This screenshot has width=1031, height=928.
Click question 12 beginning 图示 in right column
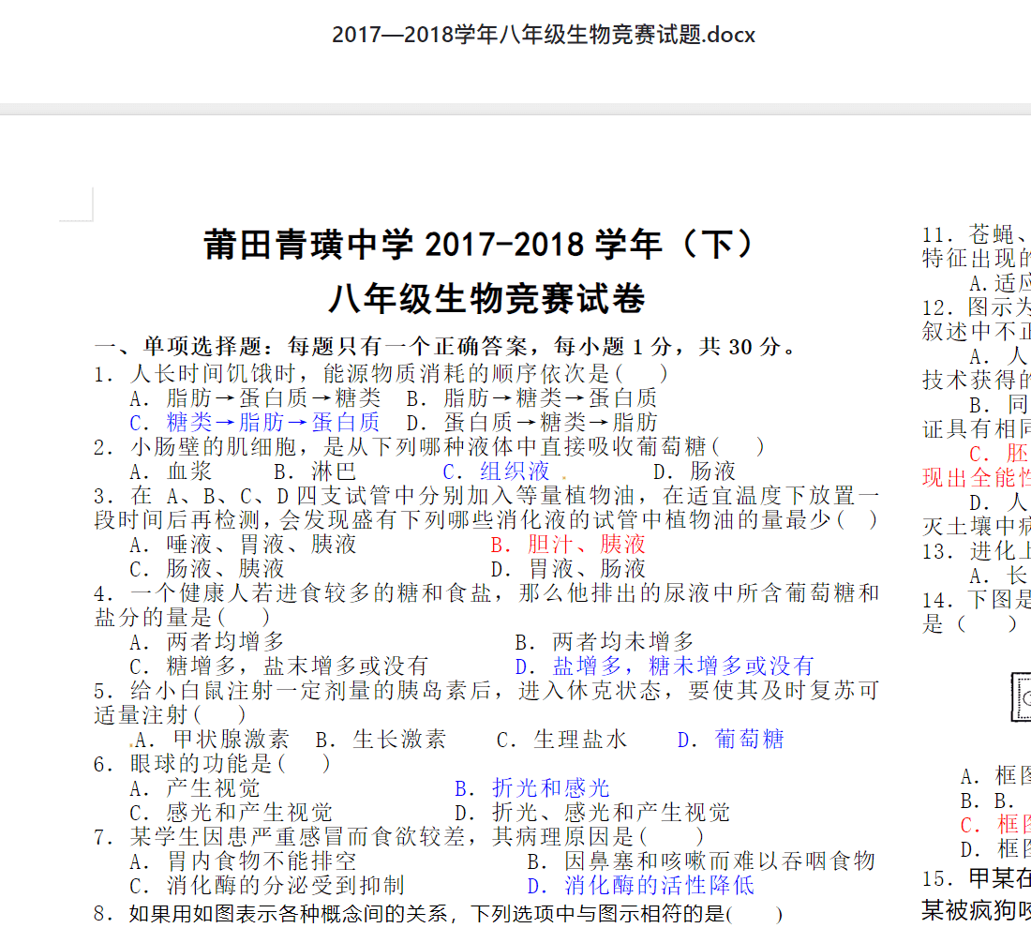tap(977, 307)
